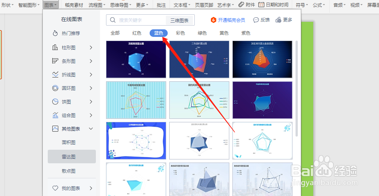Viewport: 379px width, 196px height.
Task: Select the 紫色 color filter
Action: 246,33
